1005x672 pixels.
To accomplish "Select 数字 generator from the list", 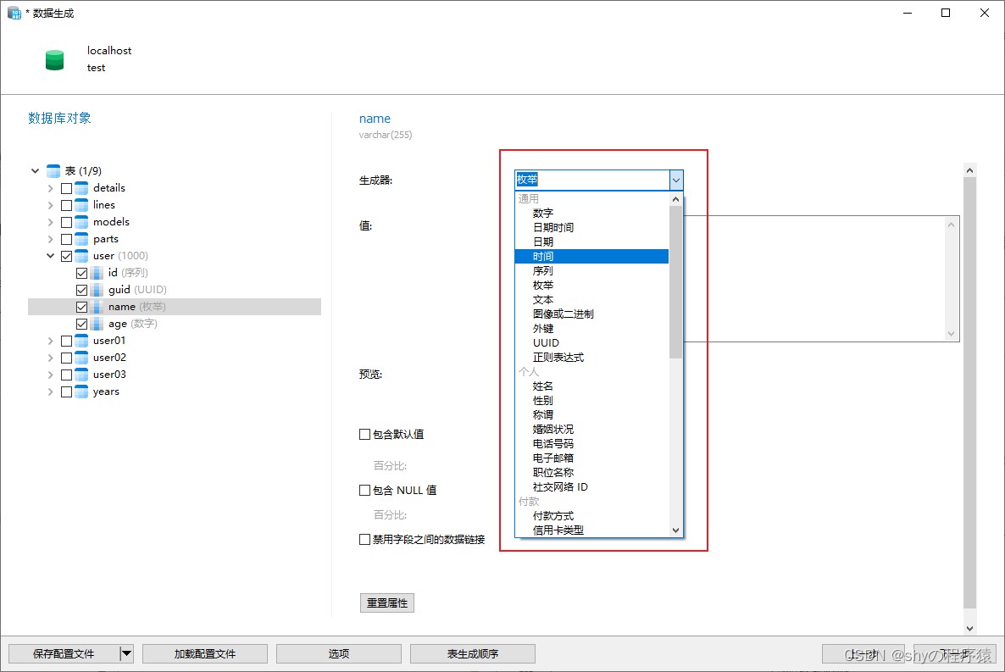I will [591, 213].
